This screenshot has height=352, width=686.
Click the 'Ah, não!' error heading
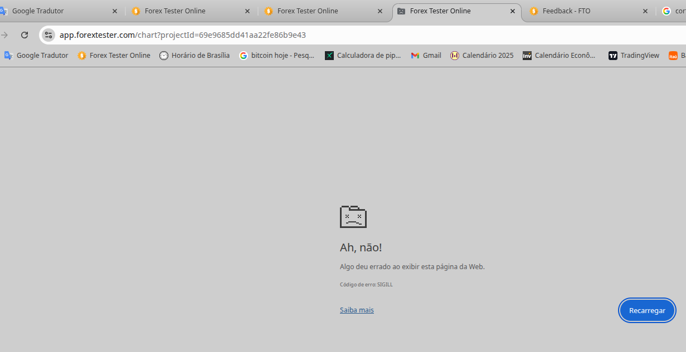(361, 247)
